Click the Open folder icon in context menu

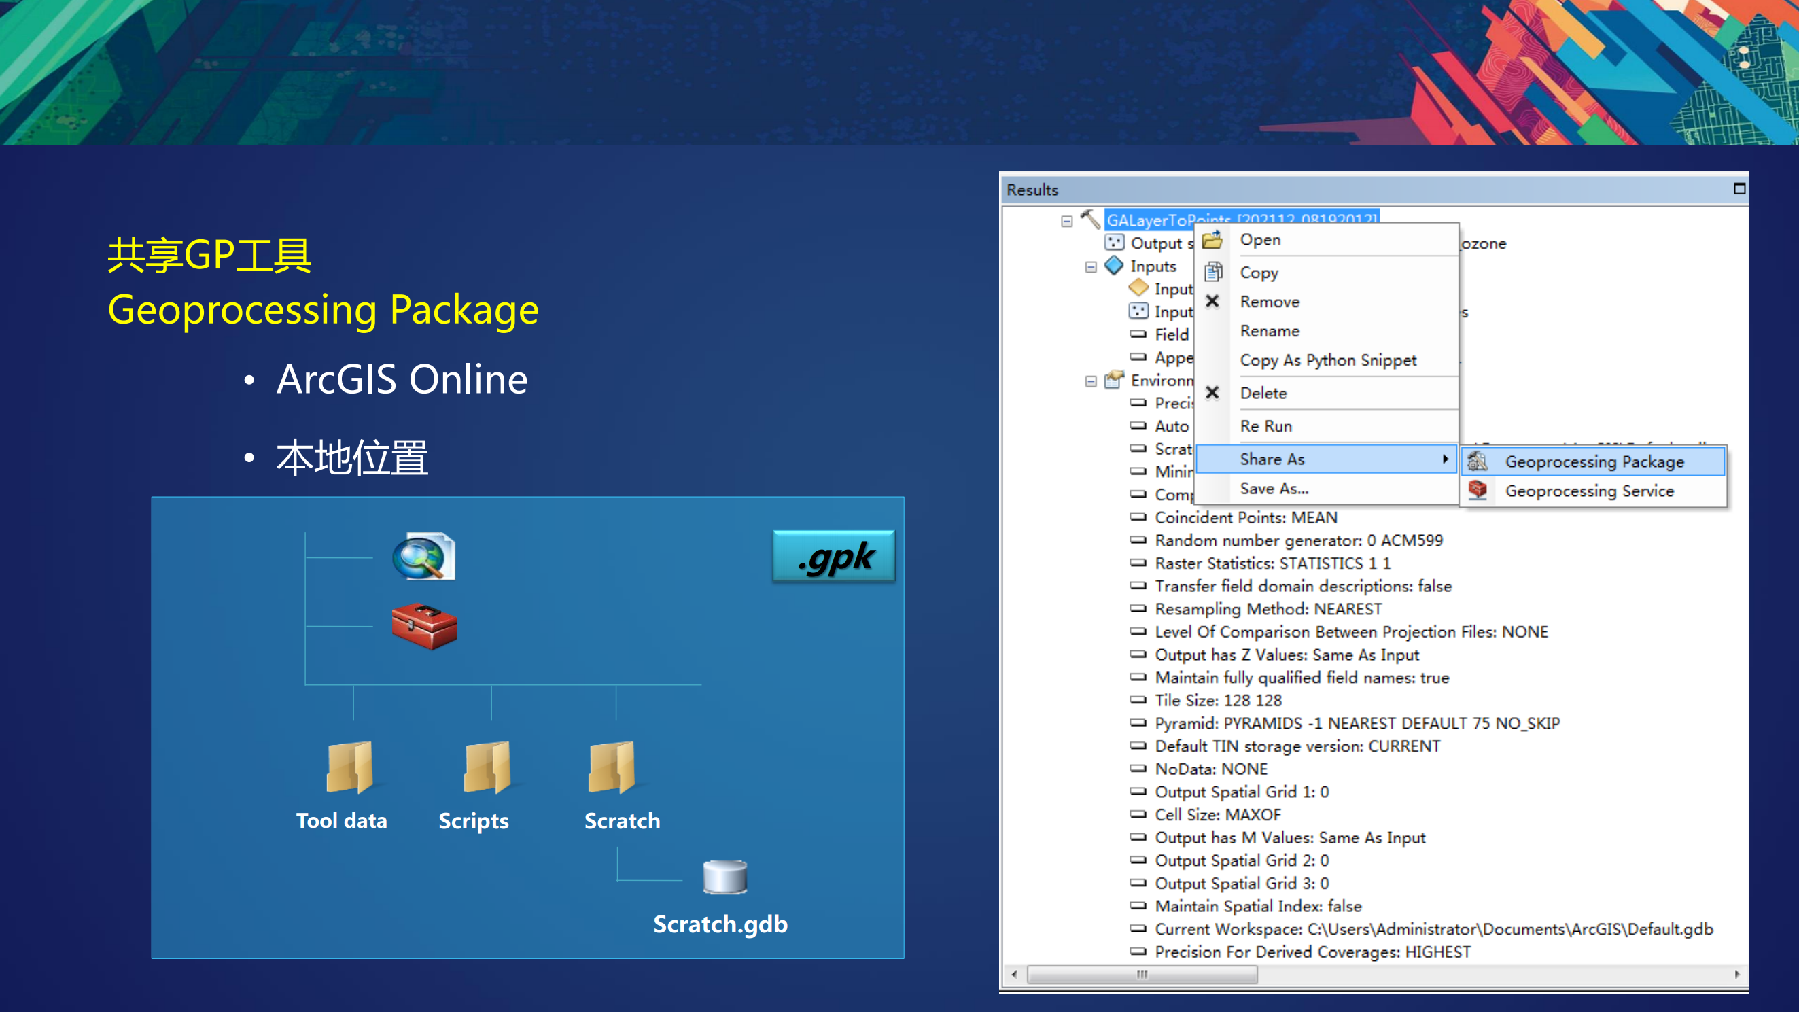click(1212, 239)
